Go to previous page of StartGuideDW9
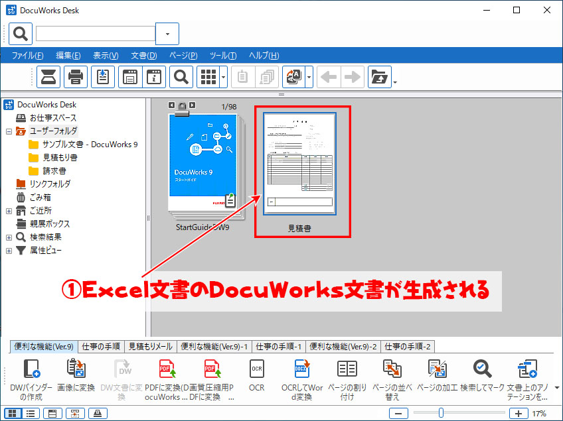563x421 pixels. pyautogui.click(x=172, y=105)
